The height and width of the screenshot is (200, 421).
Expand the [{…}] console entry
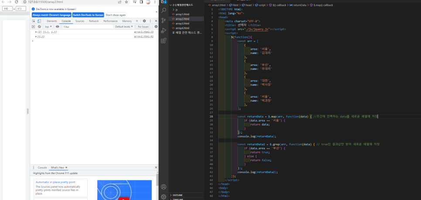[x=36, y=37]
